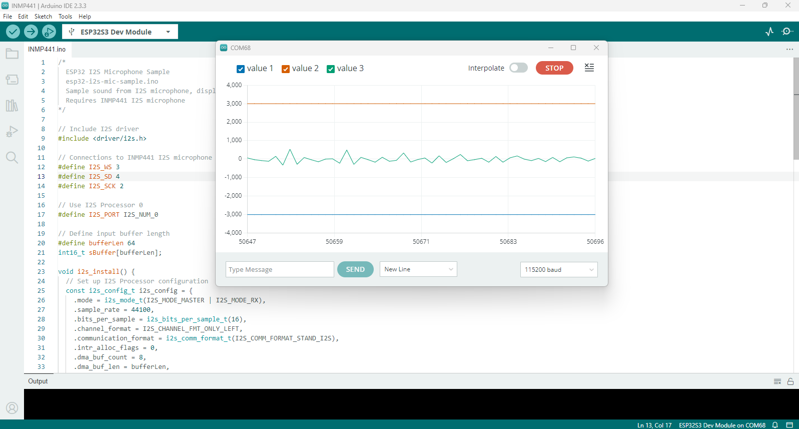Click Ln 13, Col 17 cursor position

pyautogui.click(x=654, y=425)
